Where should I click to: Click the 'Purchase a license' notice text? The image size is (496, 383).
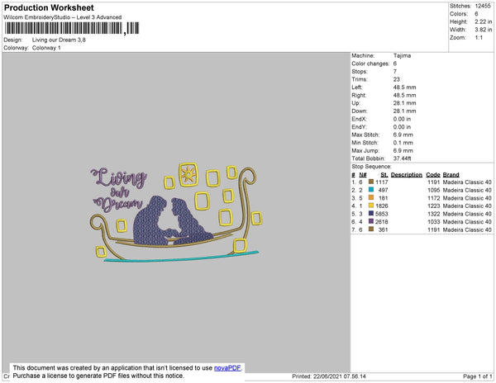[98, 376]
